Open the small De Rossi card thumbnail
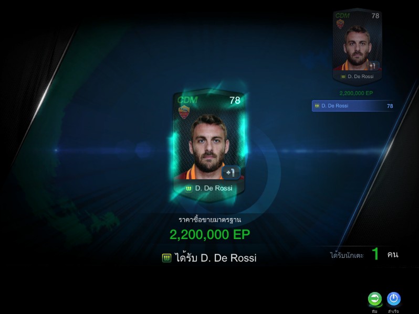The height and width of the screenshot is (314, 419). point(357,47)
